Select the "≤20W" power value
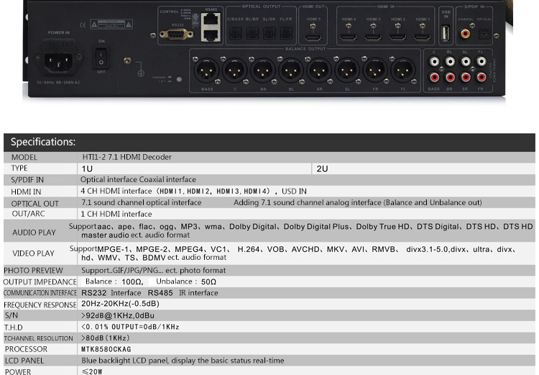The width and height of the screenshot is (539, 375). 92,372
